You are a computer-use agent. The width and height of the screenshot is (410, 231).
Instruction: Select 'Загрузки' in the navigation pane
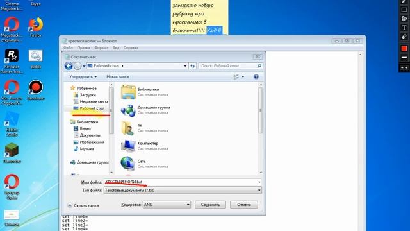click(88, 95)
